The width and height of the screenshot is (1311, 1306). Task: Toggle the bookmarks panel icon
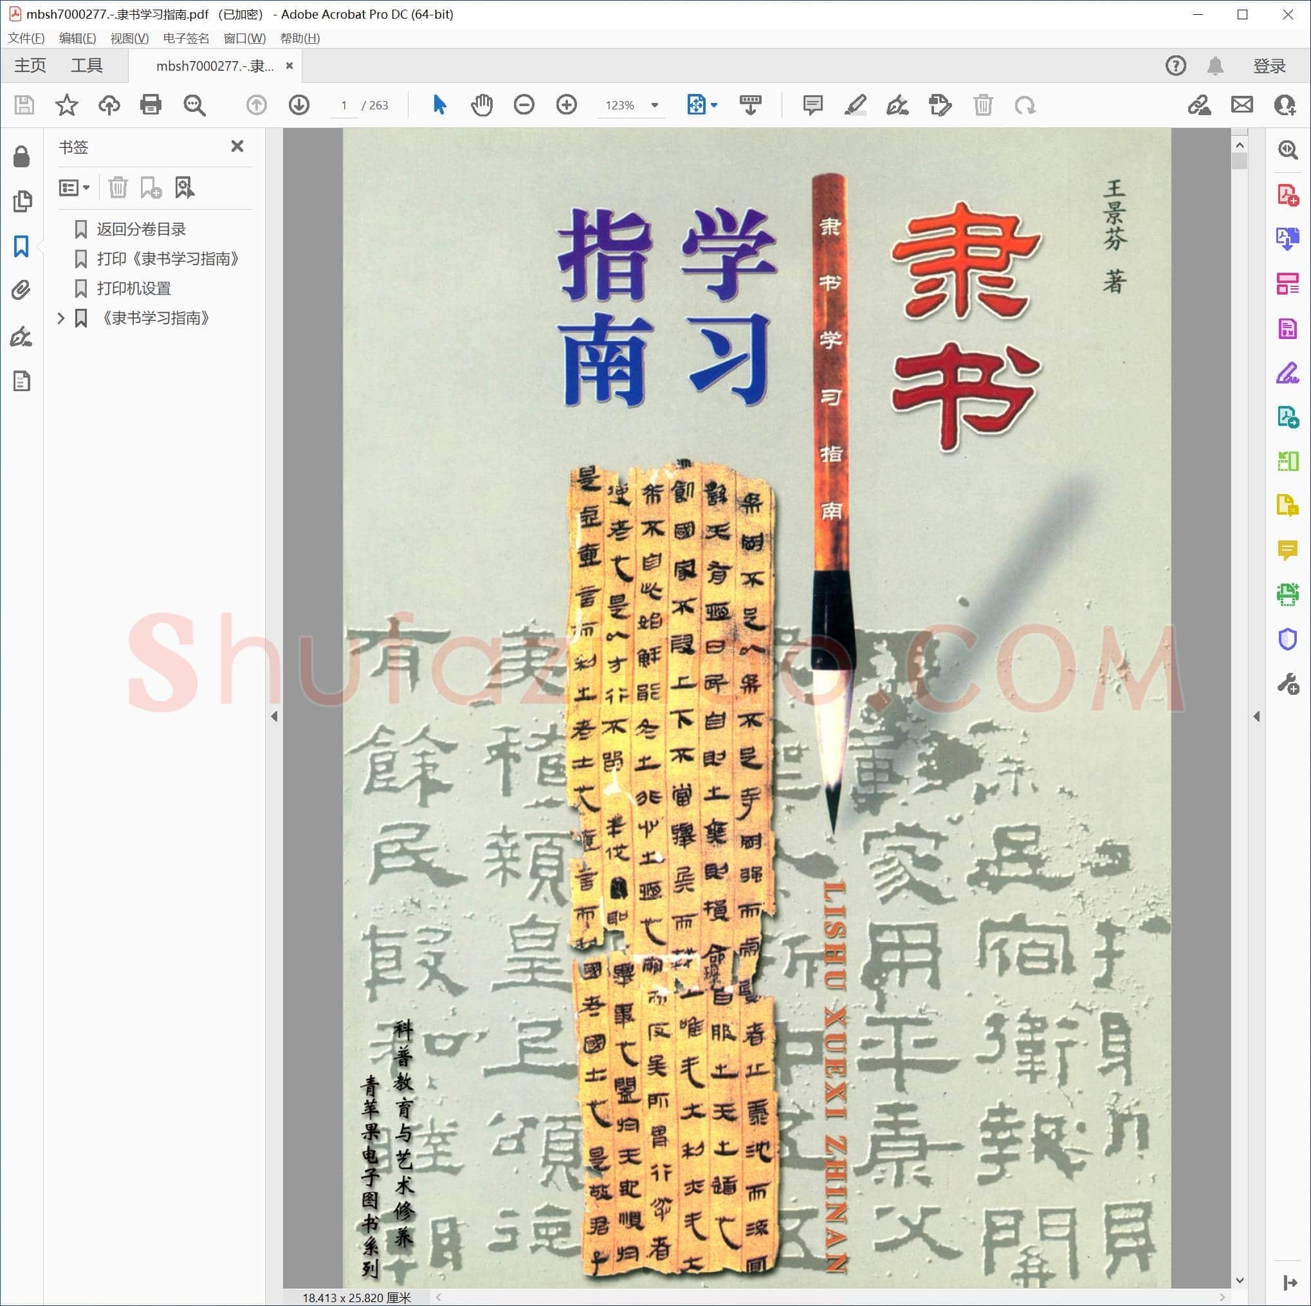pos(22,246)
